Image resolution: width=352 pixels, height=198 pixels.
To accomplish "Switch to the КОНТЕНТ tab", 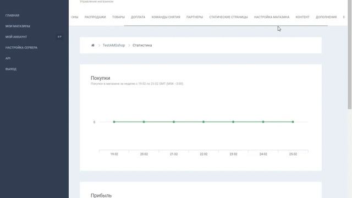I will coord(302,17).
